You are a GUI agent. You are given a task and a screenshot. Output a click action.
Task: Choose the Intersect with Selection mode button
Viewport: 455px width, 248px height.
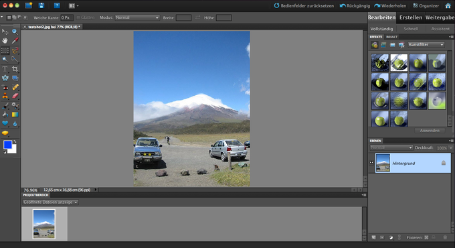click(25, 17)
